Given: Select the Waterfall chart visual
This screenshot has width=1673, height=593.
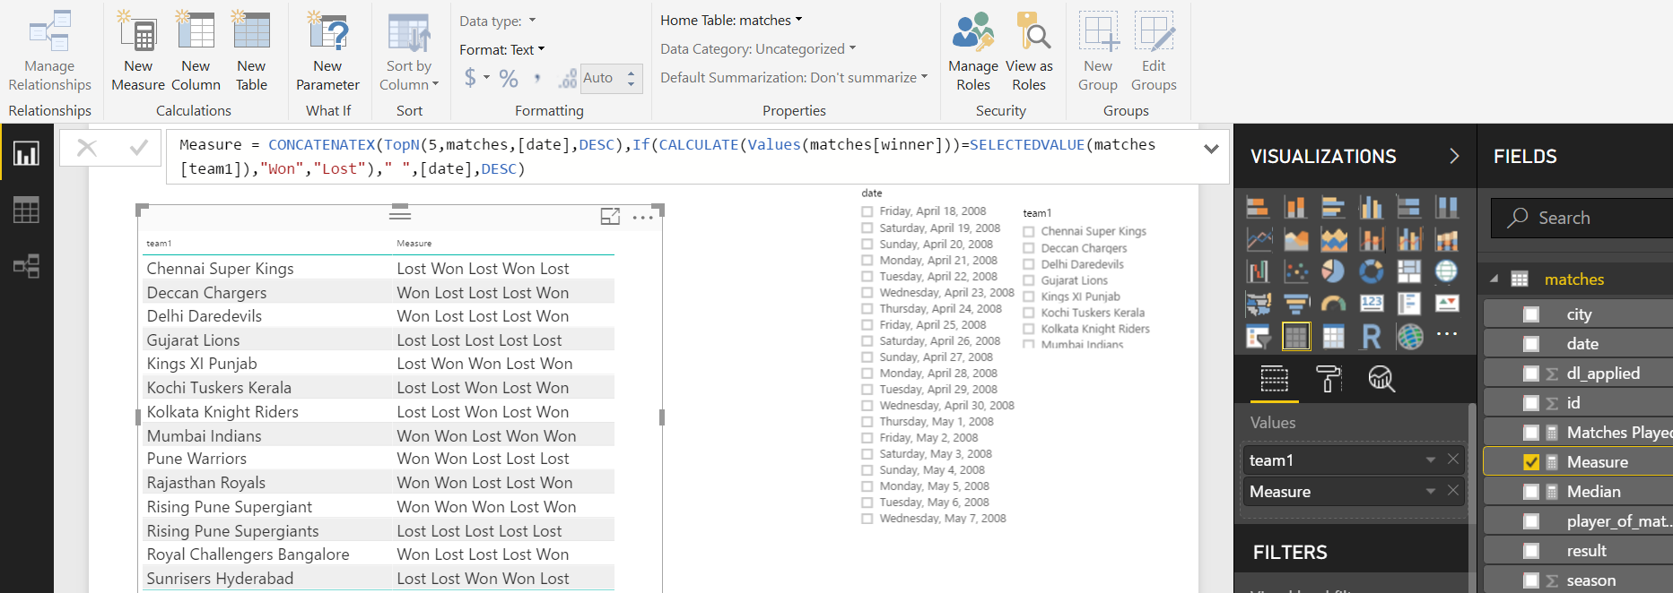Looking at the screenshot, I should [x=1258, y=271].
